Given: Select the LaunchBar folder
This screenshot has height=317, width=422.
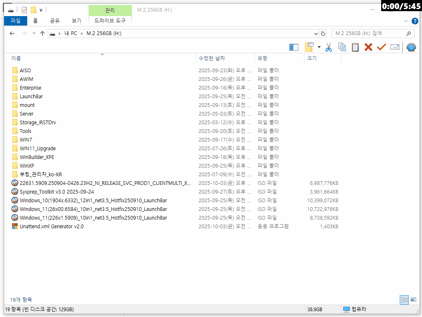Looking at the screenshot, I should tap(31, 96).
